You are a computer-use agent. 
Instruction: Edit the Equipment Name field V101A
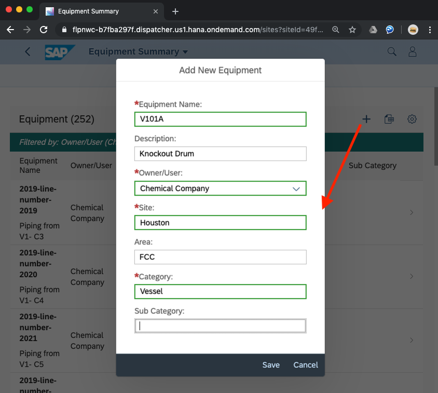[220, 119]
